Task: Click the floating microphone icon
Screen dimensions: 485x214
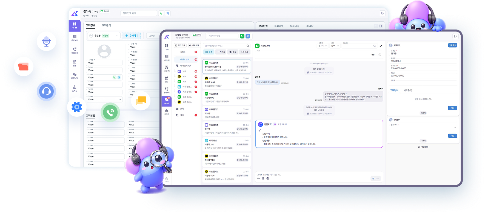Action: pyautogui.click(x=46, y=41)
